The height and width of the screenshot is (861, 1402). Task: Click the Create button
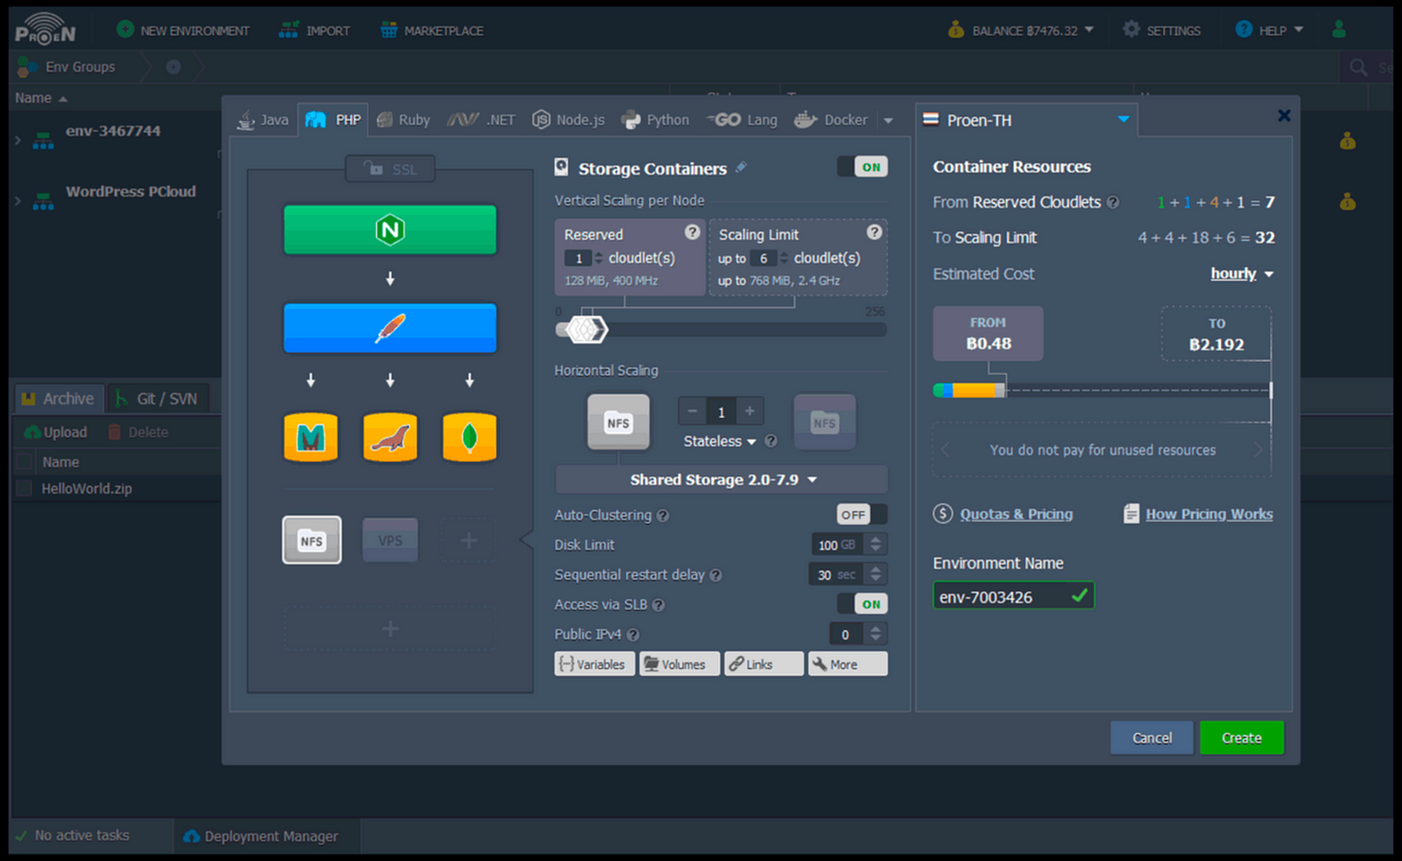1241,738
